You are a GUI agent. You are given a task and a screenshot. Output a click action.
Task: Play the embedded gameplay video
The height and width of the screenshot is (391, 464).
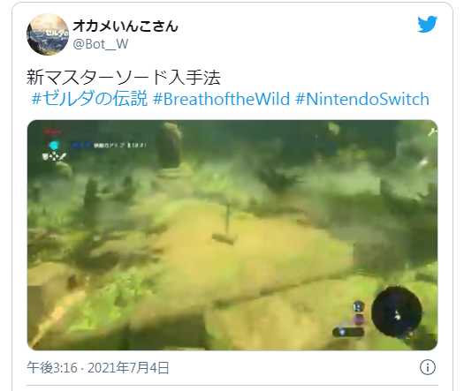point(232,235)
